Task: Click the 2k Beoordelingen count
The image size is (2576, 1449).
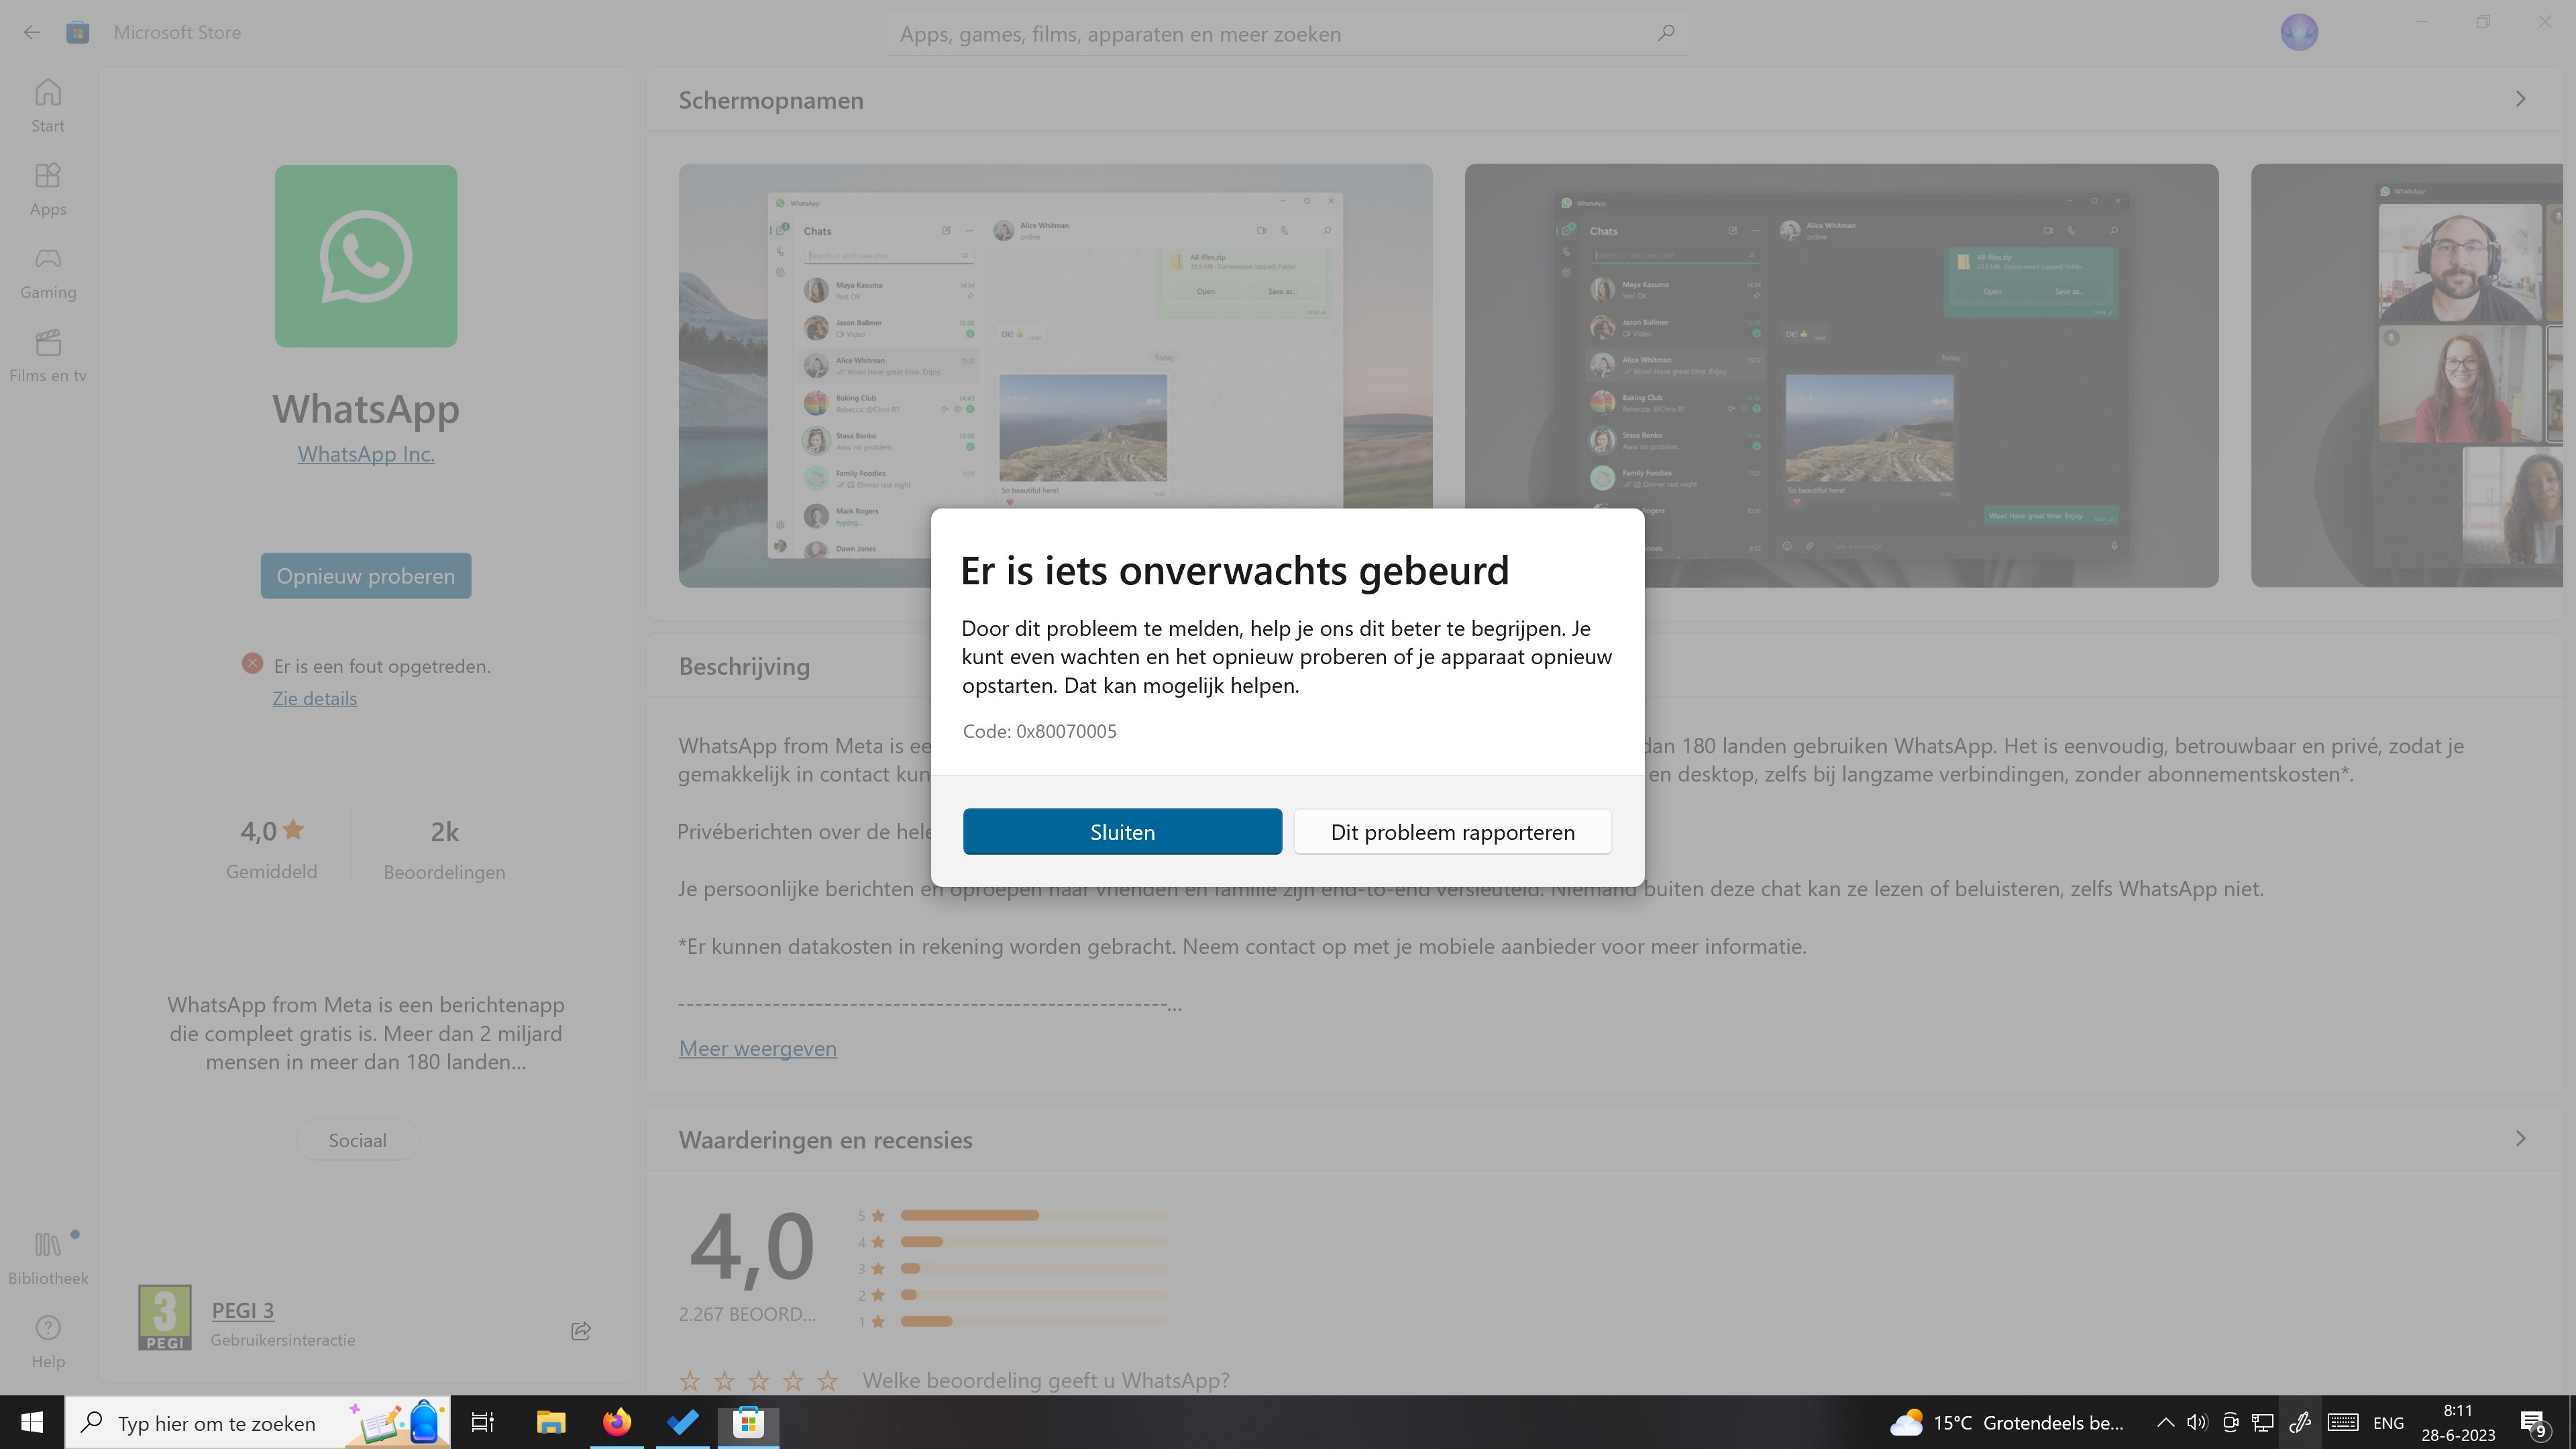Action: tap(444, 849)
